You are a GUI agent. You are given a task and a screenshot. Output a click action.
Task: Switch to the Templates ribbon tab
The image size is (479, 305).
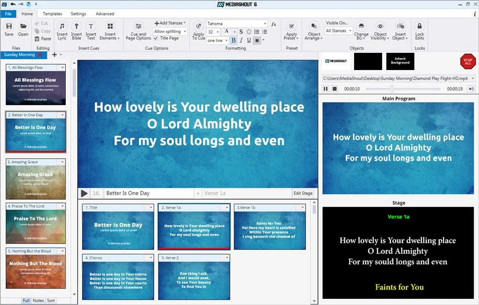pyautogui.click(x=52, y=14)
